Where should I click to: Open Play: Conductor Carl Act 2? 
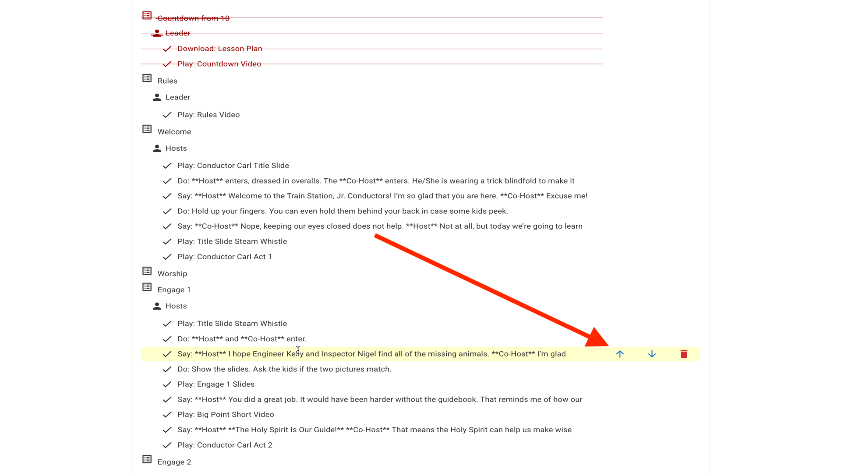[225, 445]
